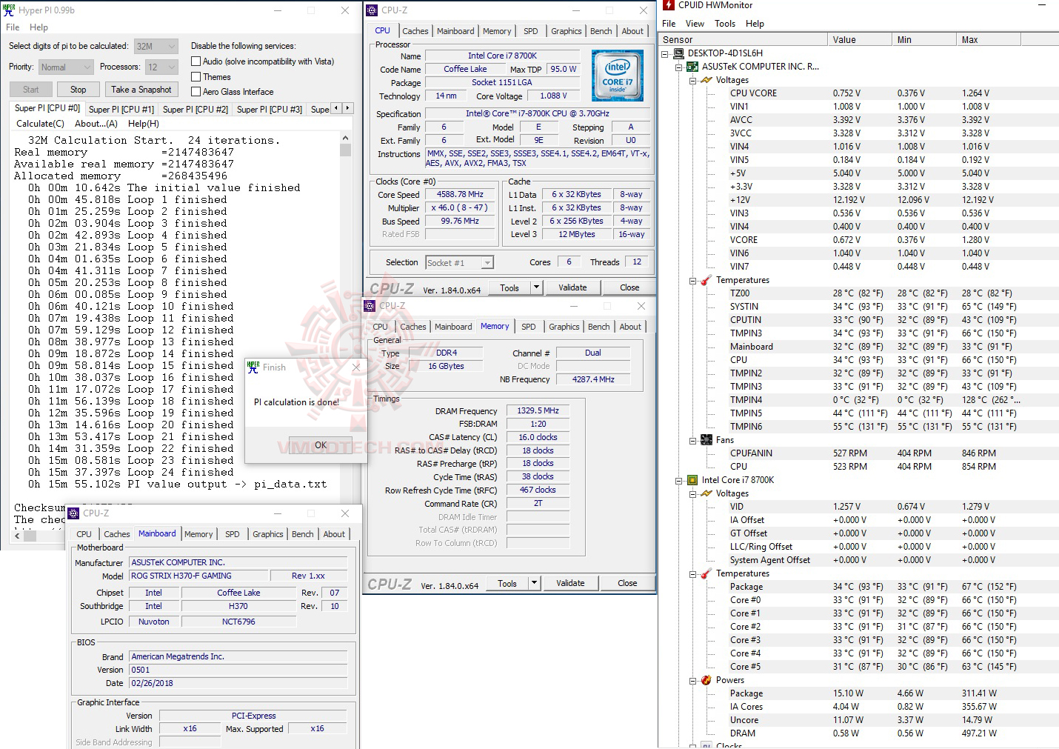Click Close in the CPU-Z memory window
The width and height of the screenshot is (1059, 749).
[x=627, y=583]
